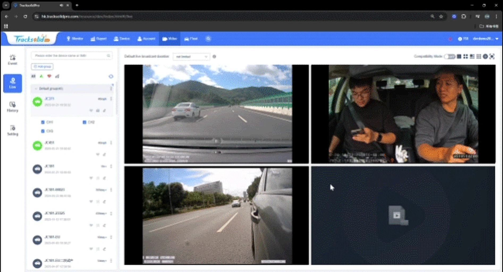Open device JC371 details link
This screenshot has height=272, width=503.
49,99
